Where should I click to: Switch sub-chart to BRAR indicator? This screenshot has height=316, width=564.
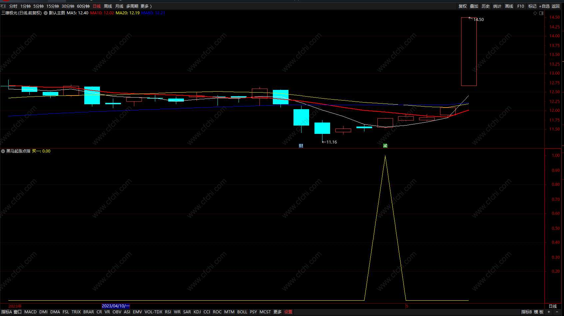(x=89, y=312)
